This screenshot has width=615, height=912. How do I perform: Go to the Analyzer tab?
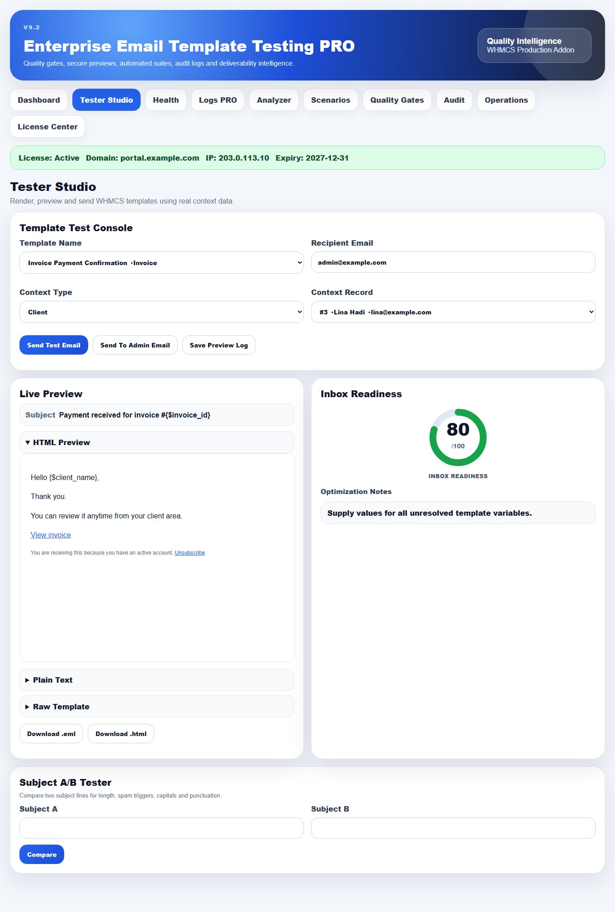tap(274, 100)
